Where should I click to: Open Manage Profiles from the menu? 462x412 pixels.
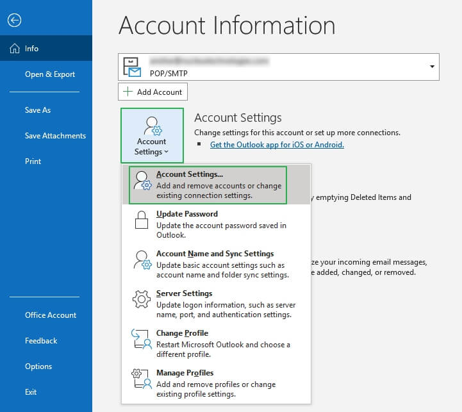pos(216,383)
